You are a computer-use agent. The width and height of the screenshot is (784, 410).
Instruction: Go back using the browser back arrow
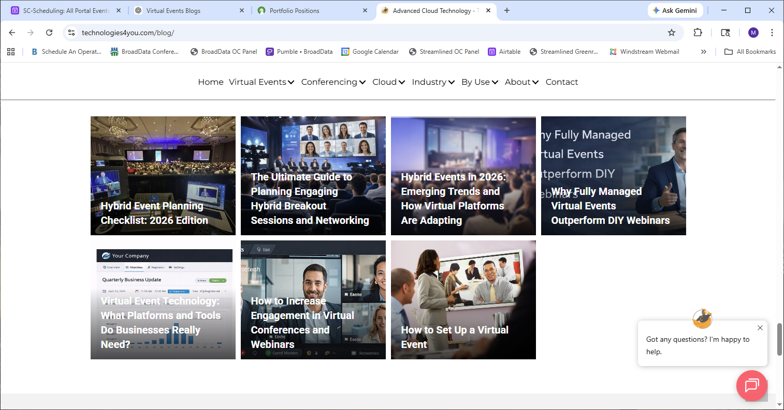pyautogui.click(x=12, y=33)
